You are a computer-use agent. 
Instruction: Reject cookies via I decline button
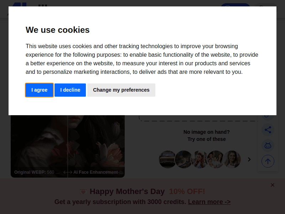(x=70, y=90)
